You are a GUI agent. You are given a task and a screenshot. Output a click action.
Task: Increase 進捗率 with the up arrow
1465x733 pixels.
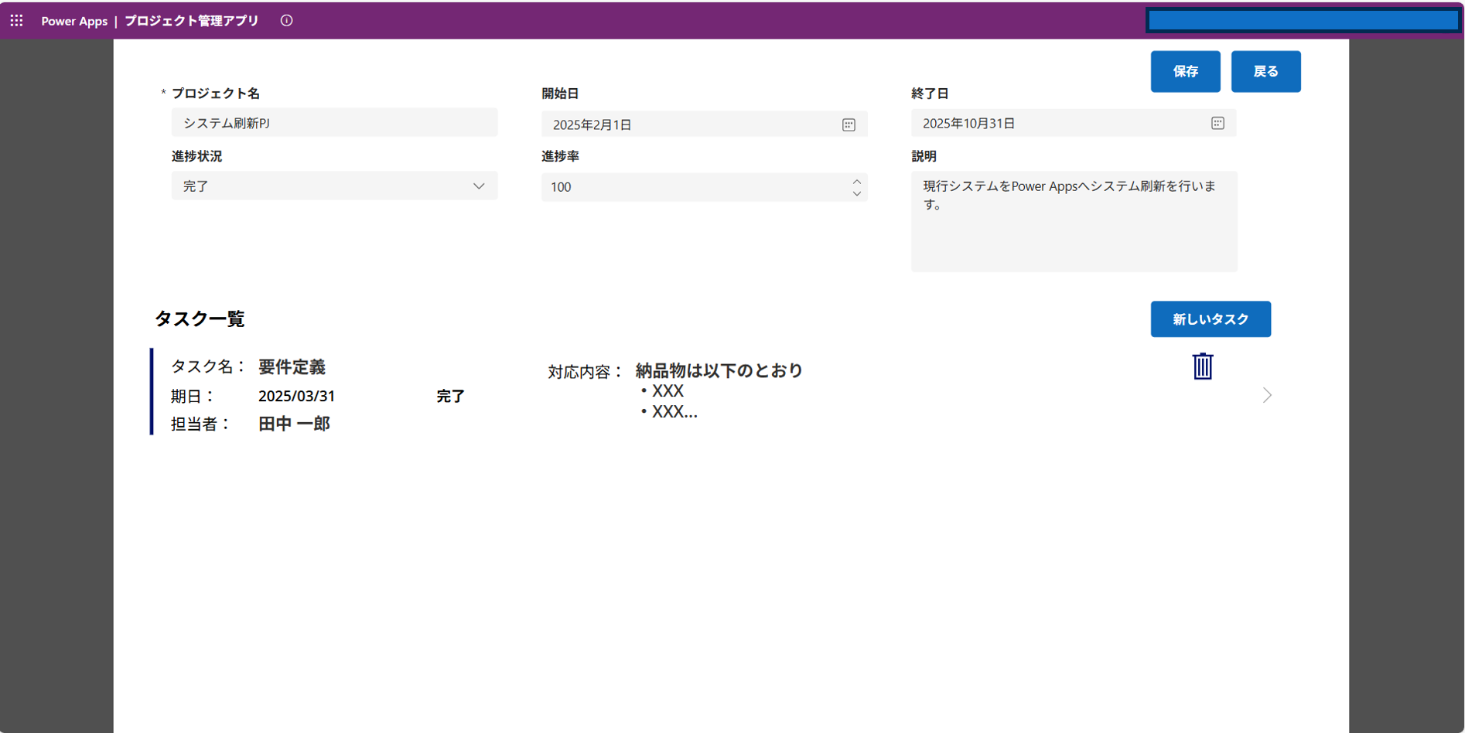pyautogui.click(x=856, y=182)
